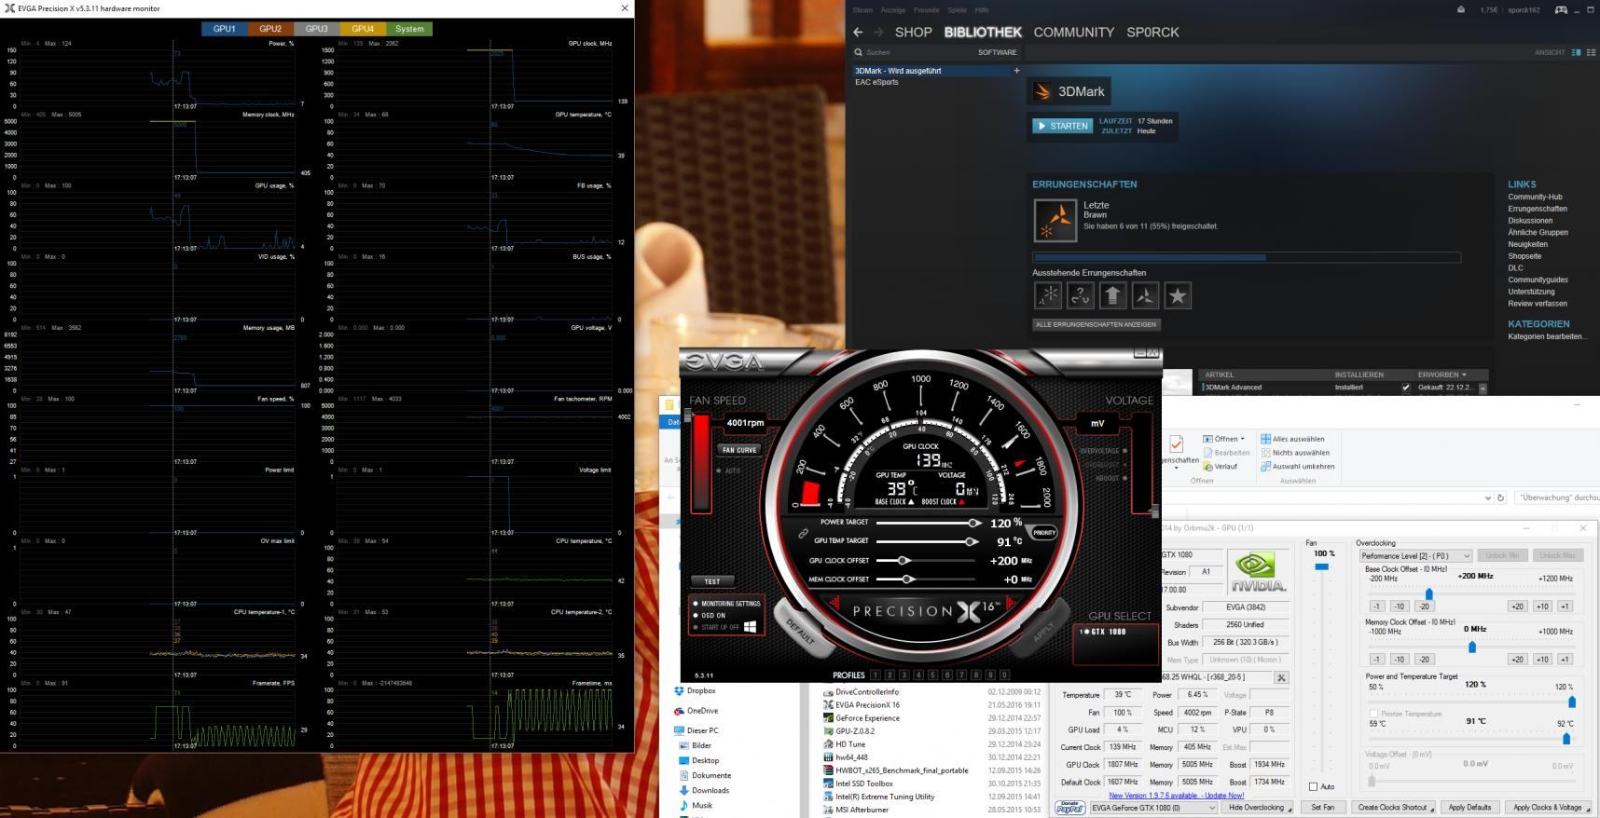The height and width of the screenshot is (818, 1600).
Task: Click Apply Clocks & Voltage button
Action: click(1547, 808)
